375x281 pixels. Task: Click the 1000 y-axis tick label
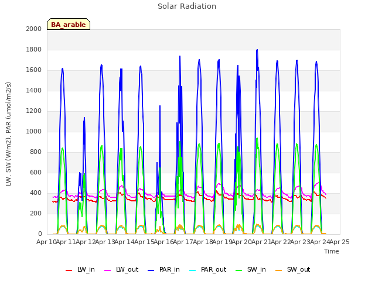pos(34,131)
